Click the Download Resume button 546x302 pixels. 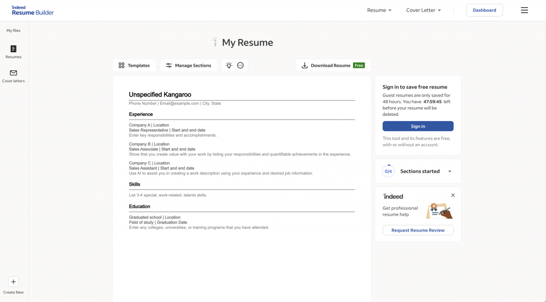pos(333,66)
